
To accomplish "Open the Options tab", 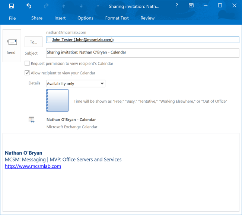I will pyautogui.click(x=85, y=18).
